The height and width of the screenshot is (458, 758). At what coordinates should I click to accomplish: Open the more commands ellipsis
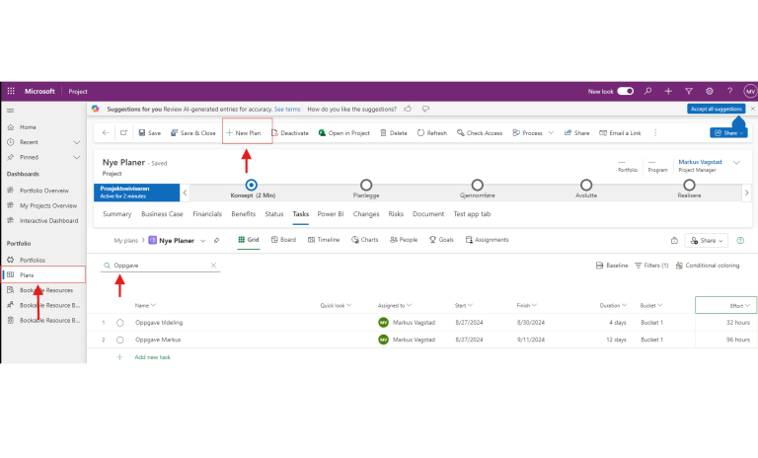(655, 132)
